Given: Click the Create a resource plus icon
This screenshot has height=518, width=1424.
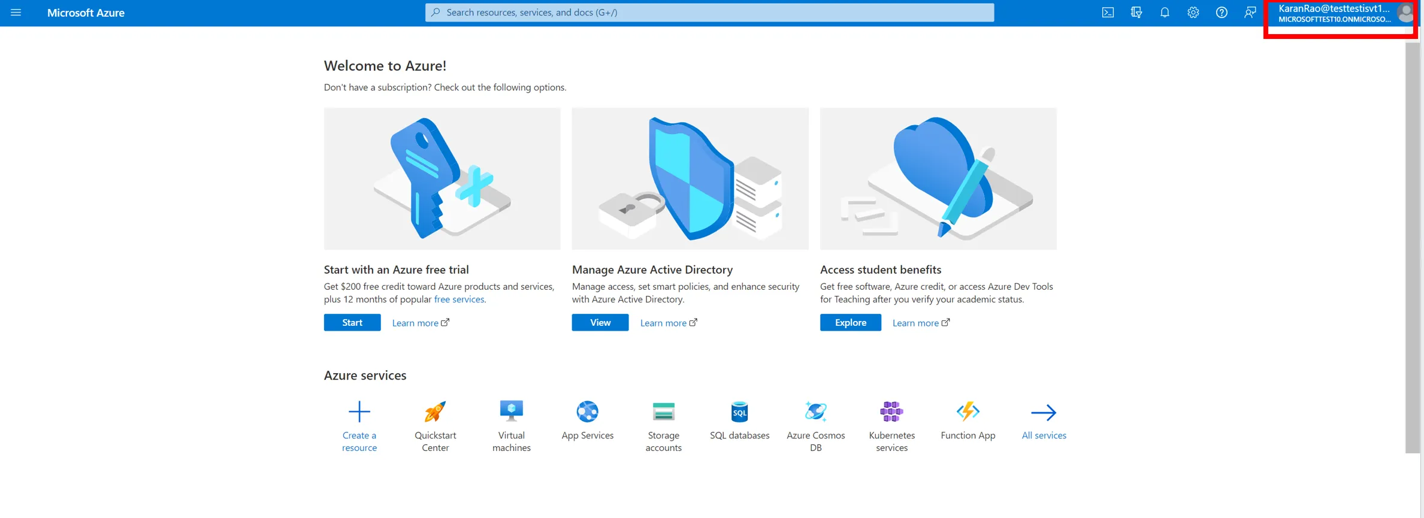Looking at the screenshot, I should [359, 412].
